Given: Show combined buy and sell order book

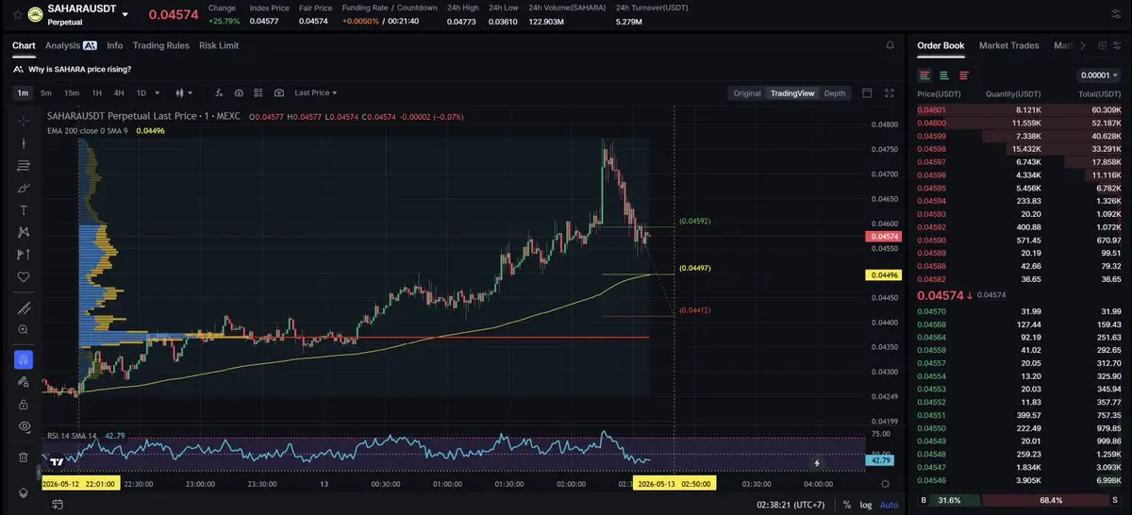Looking at the screenshot, I should tap(925, 75).
